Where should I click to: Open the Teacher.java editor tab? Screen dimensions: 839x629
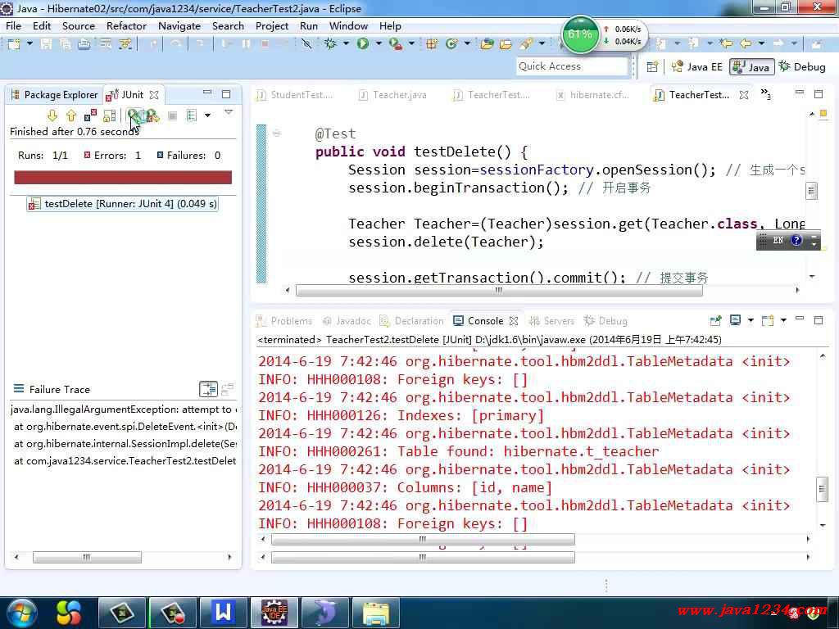pos(392,95)
